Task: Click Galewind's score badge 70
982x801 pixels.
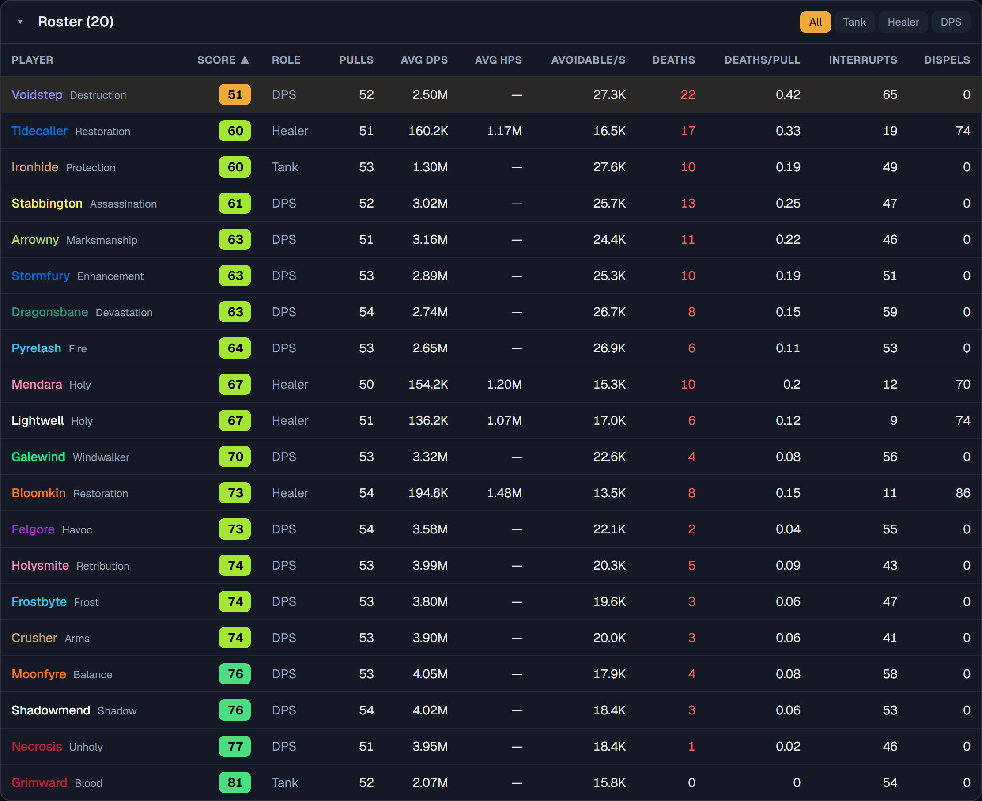Action: 235,457
